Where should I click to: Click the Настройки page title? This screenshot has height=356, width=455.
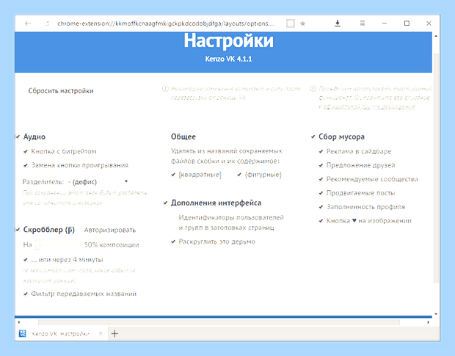229,40
